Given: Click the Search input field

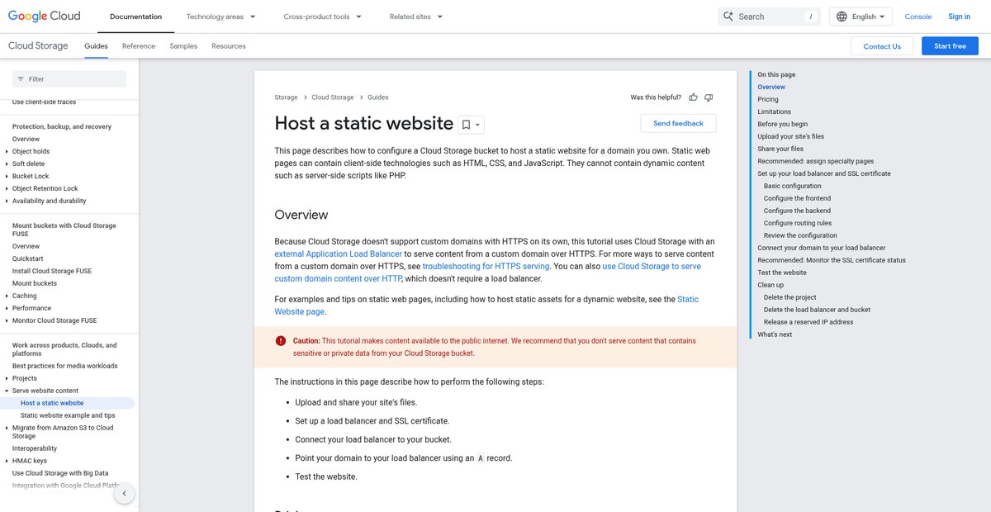Looking at the screenshot, I should 768,17.
